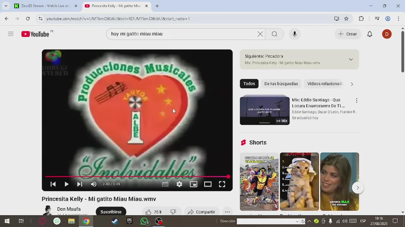The image size is (405, 227).
Task: Seek on the video progress bar
Action: 137,177
